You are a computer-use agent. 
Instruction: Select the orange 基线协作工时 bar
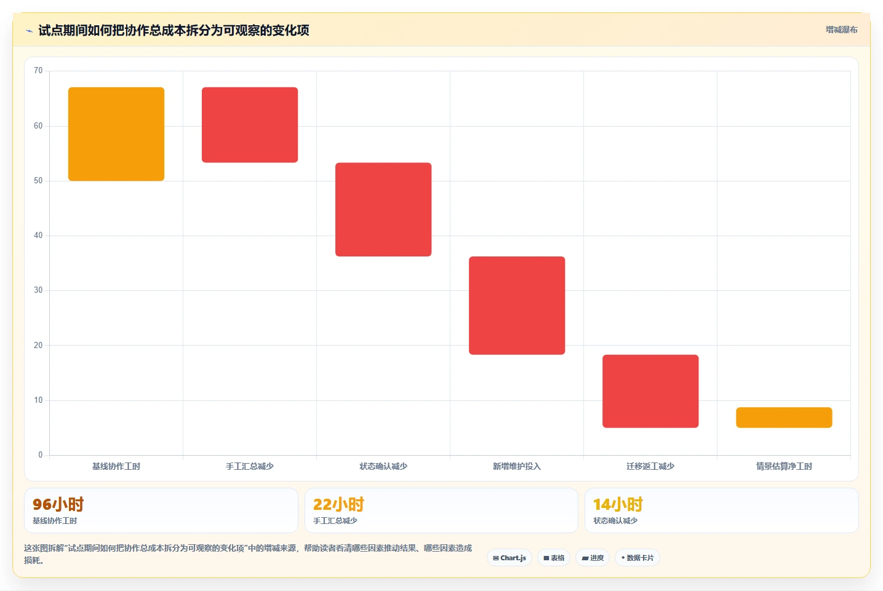pyautogui.click(x=116, y=134)
